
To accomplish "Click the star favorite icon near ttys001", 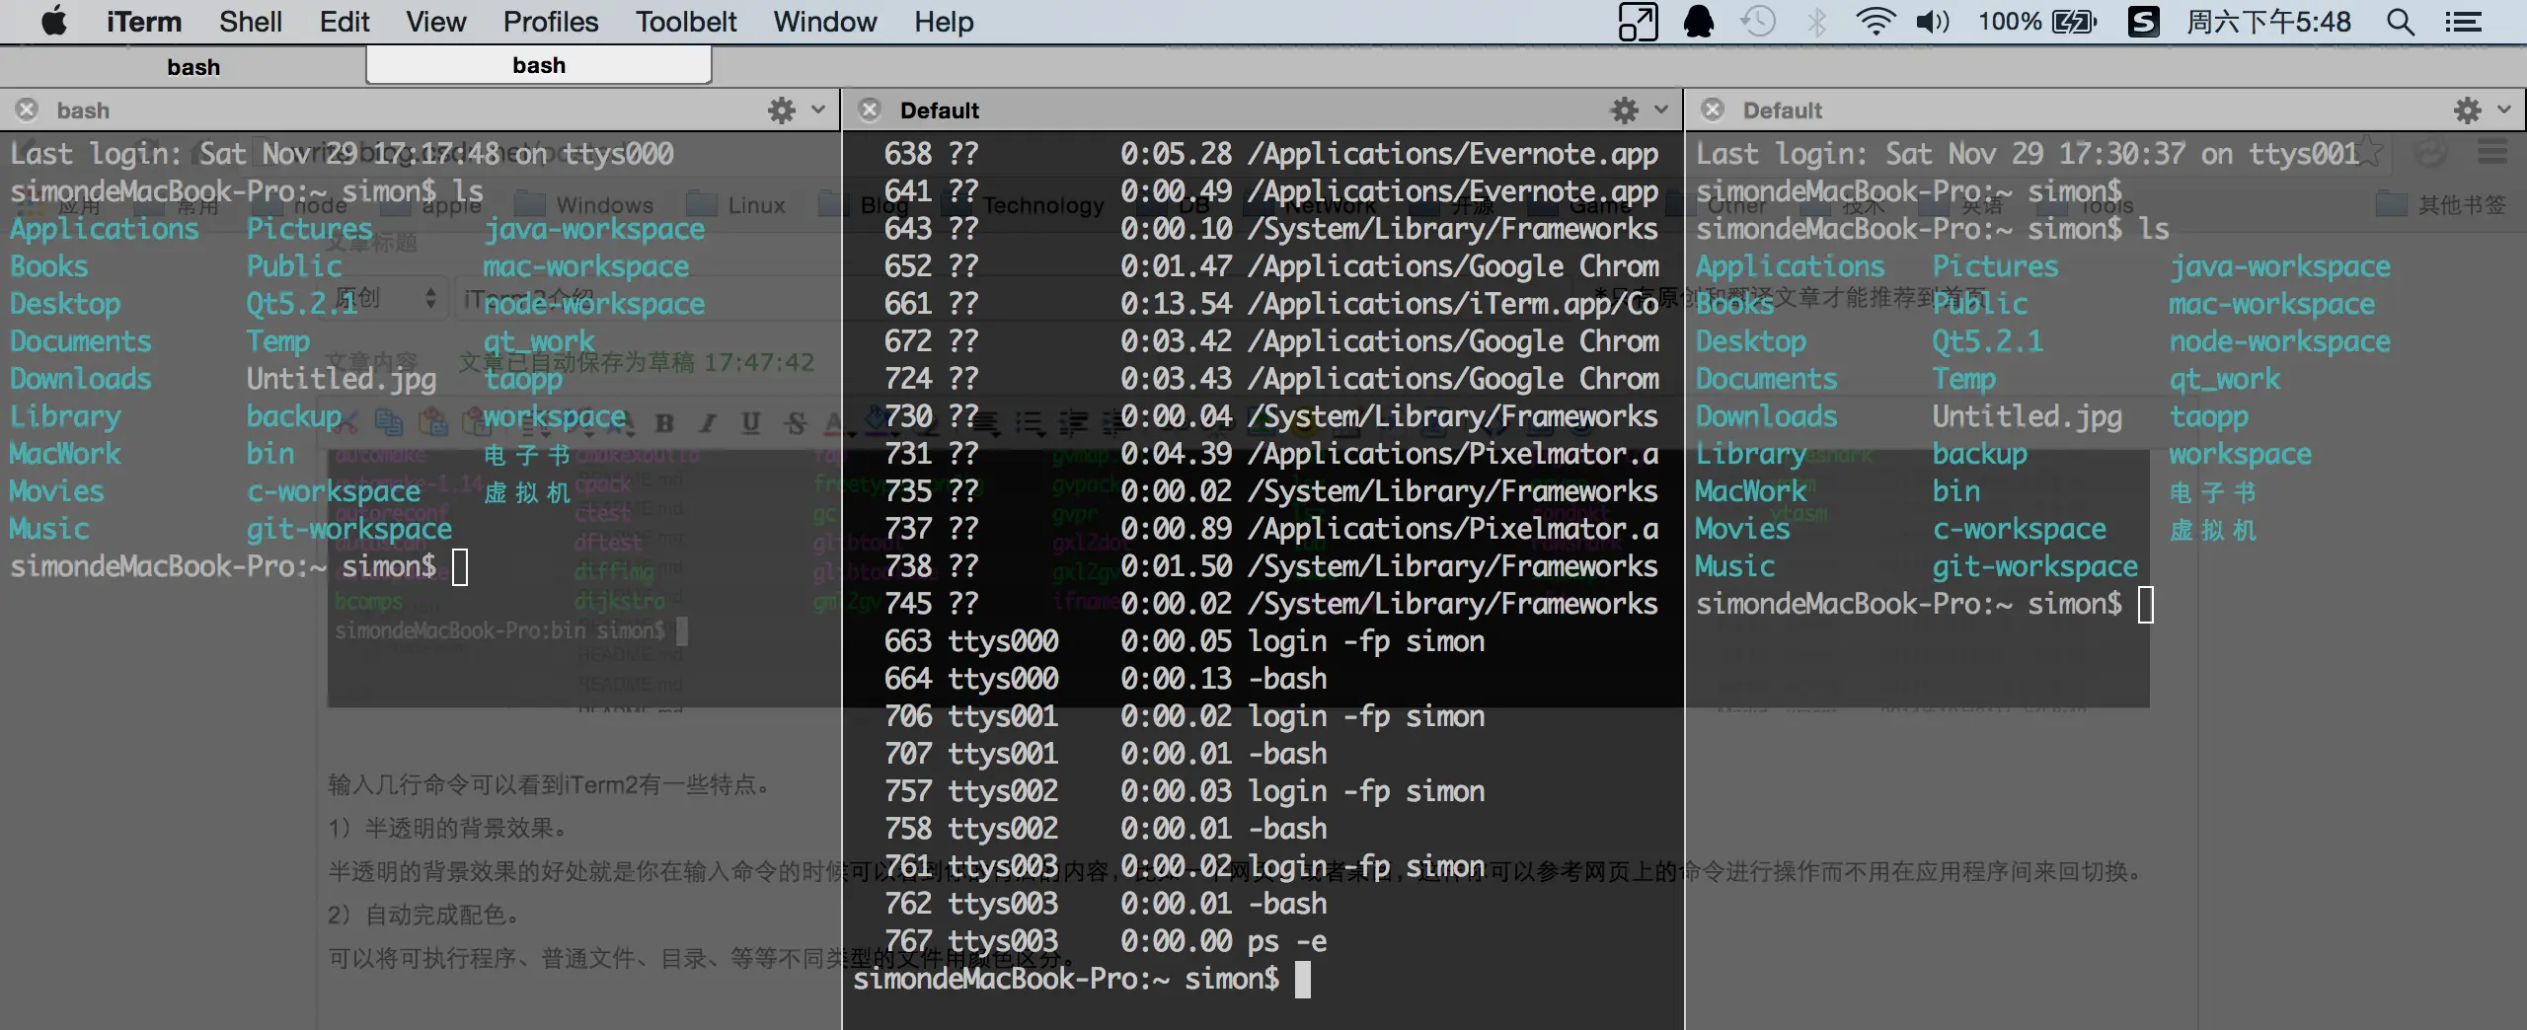I will click(x=2367, y=151).
